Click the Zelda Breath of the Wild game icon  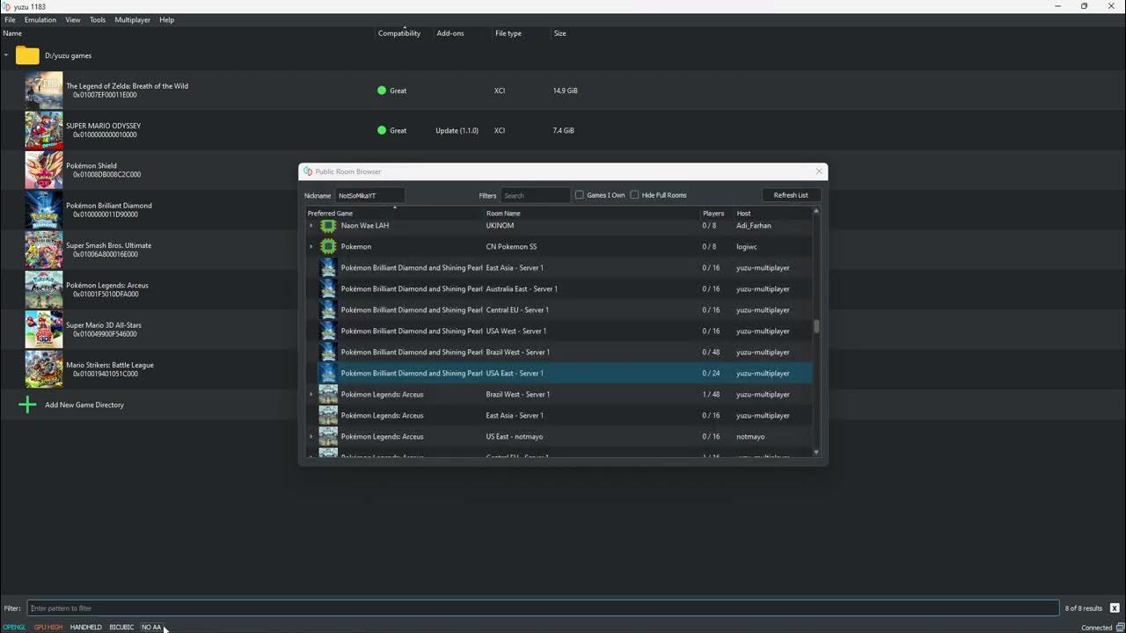click(x=44, y=91)
